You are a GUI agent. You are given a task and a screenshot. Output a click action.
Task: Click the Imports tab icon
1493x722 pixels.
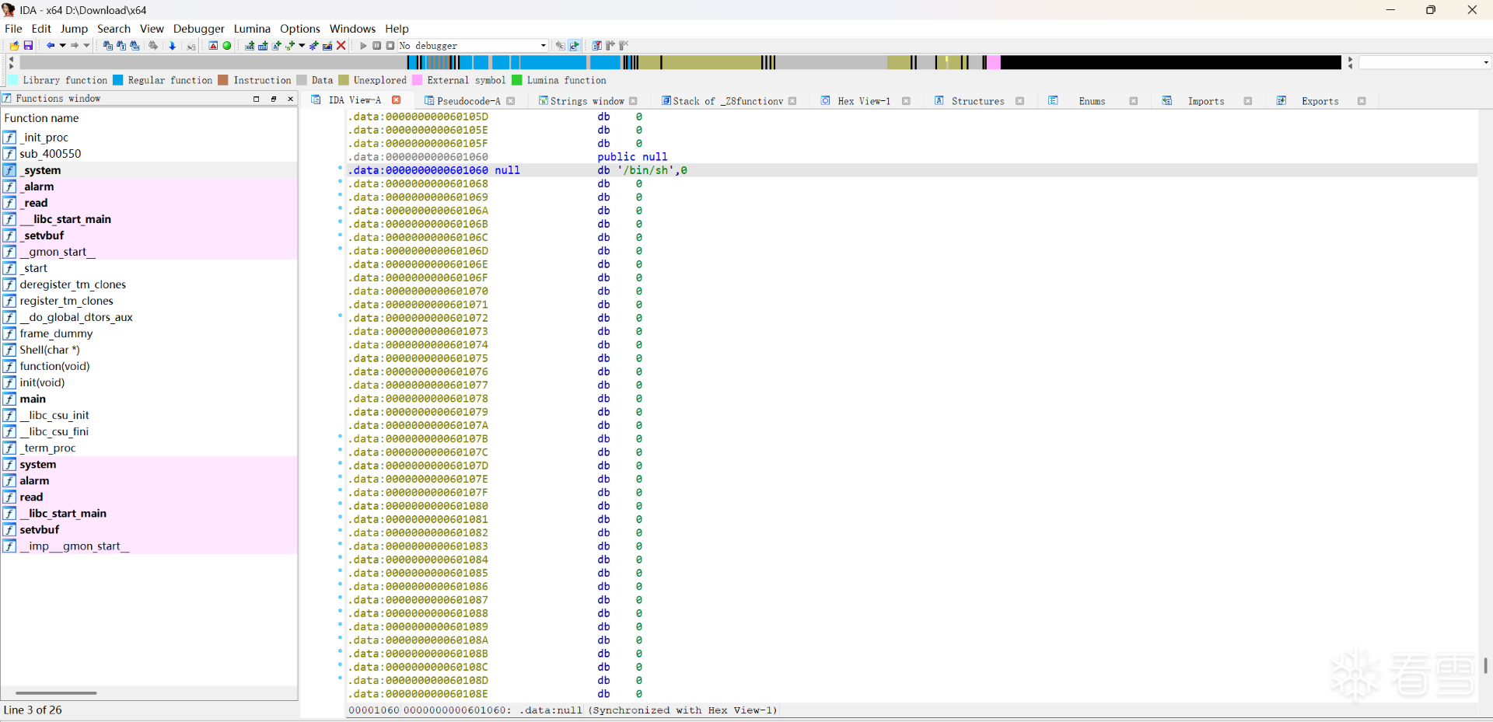pos(1167,101)
